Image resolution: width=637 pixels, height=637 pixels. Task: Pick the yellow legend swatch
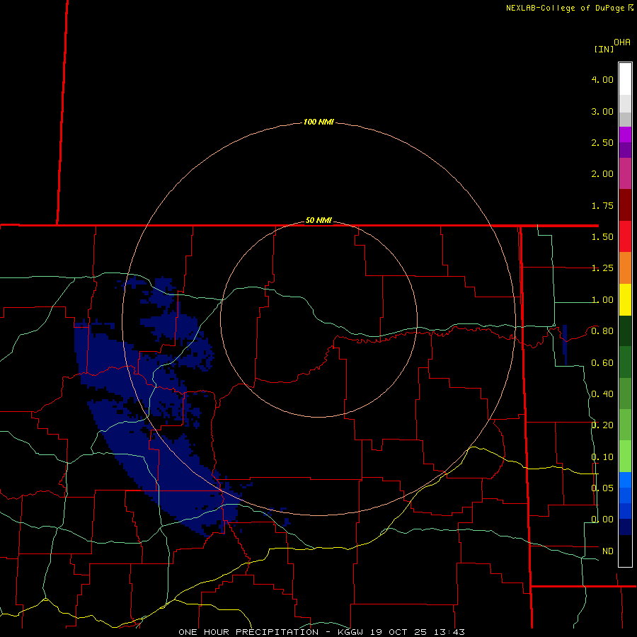point(625,300)
